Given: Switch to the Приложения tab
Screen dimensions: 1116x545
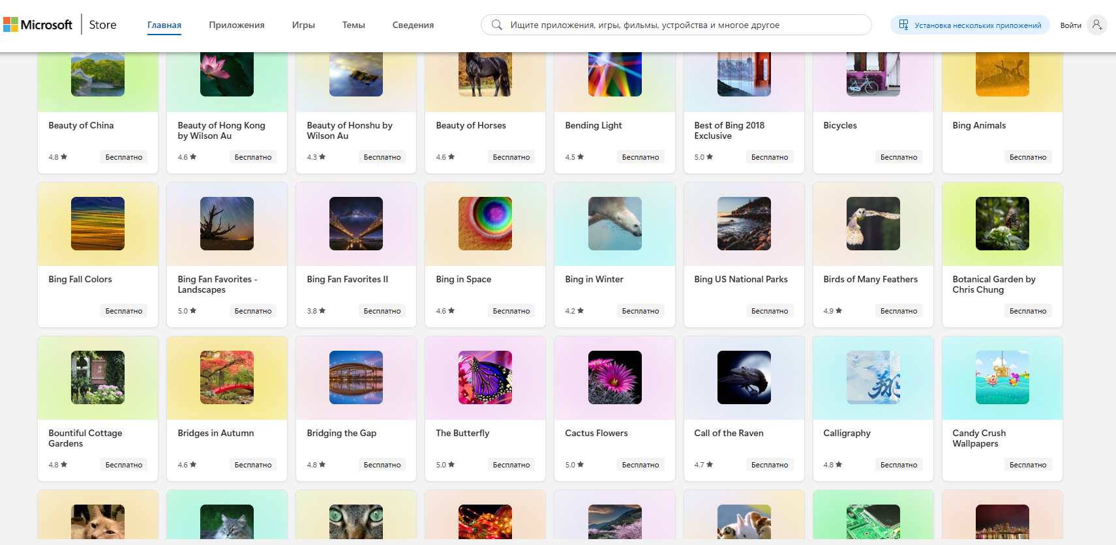Looking at the screenshot, I should click(237, 25).
